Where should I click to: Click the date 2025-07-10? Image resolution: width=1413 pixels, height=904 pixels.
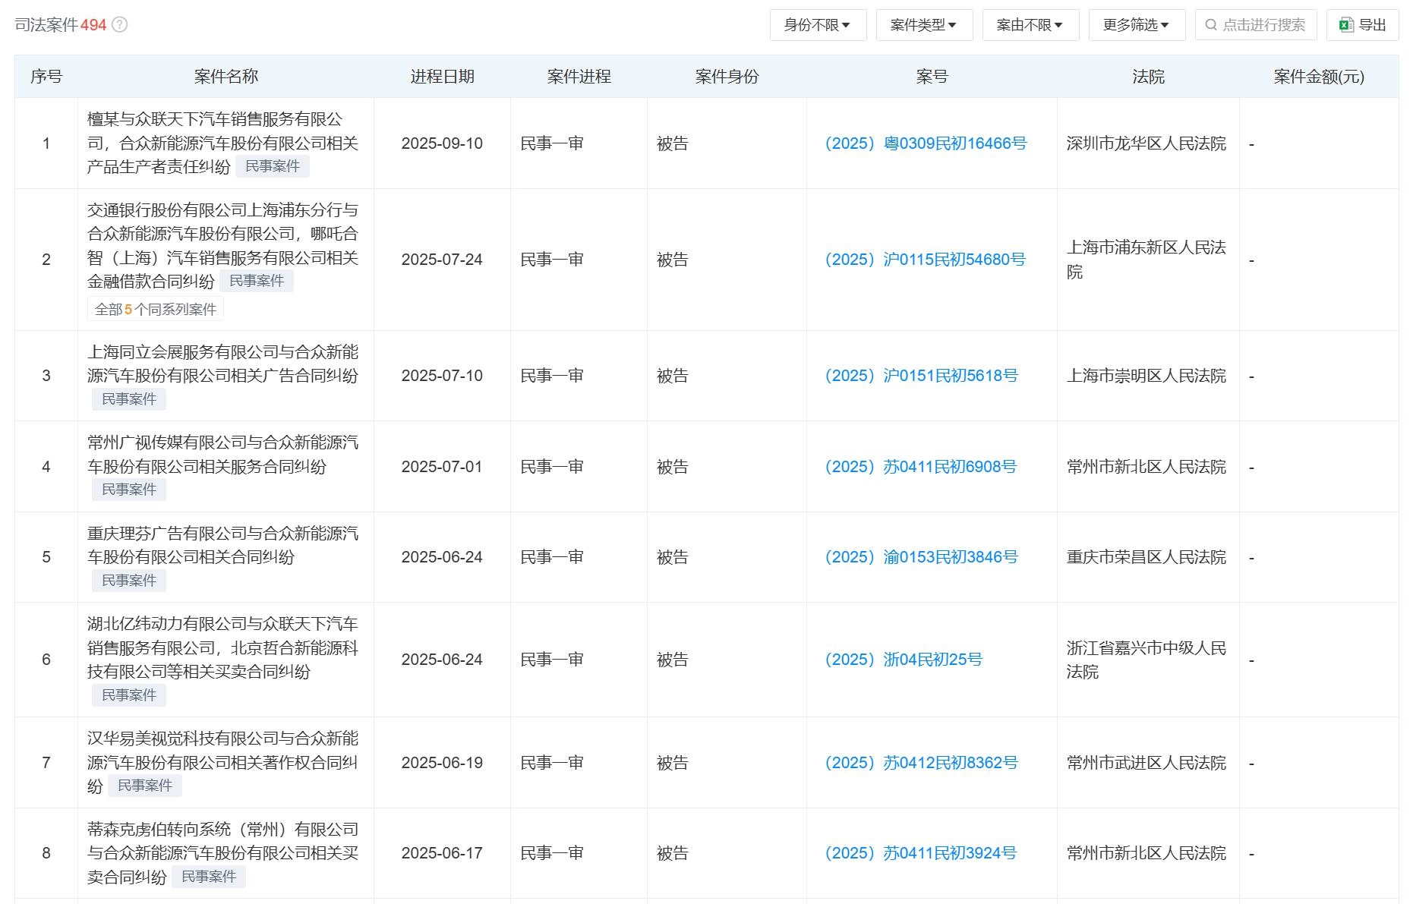pos(442,376)
